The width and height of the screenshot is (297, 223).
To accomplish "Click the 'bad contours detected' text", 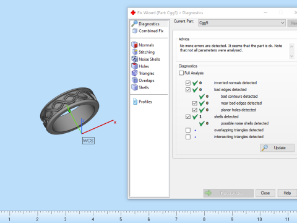I will (239, 96).
